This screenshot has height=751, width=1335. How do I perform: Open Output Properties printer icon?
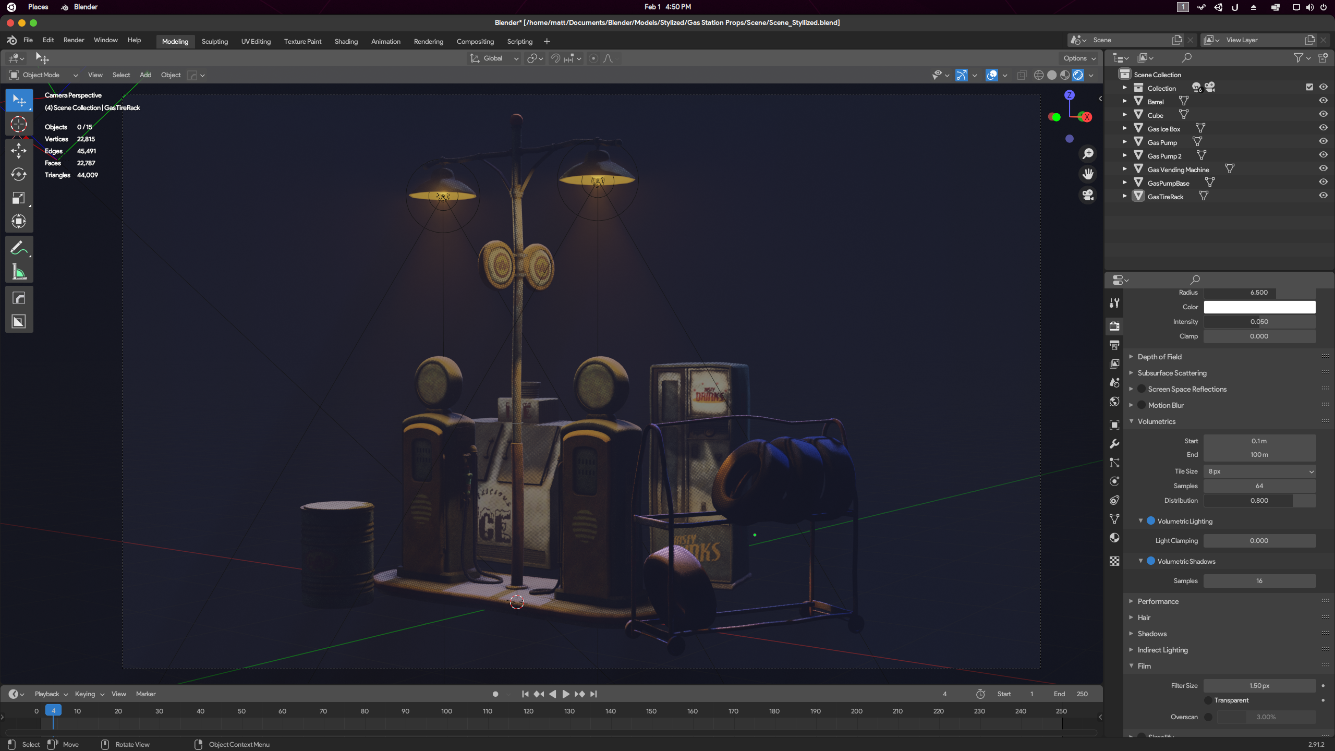1114,345
